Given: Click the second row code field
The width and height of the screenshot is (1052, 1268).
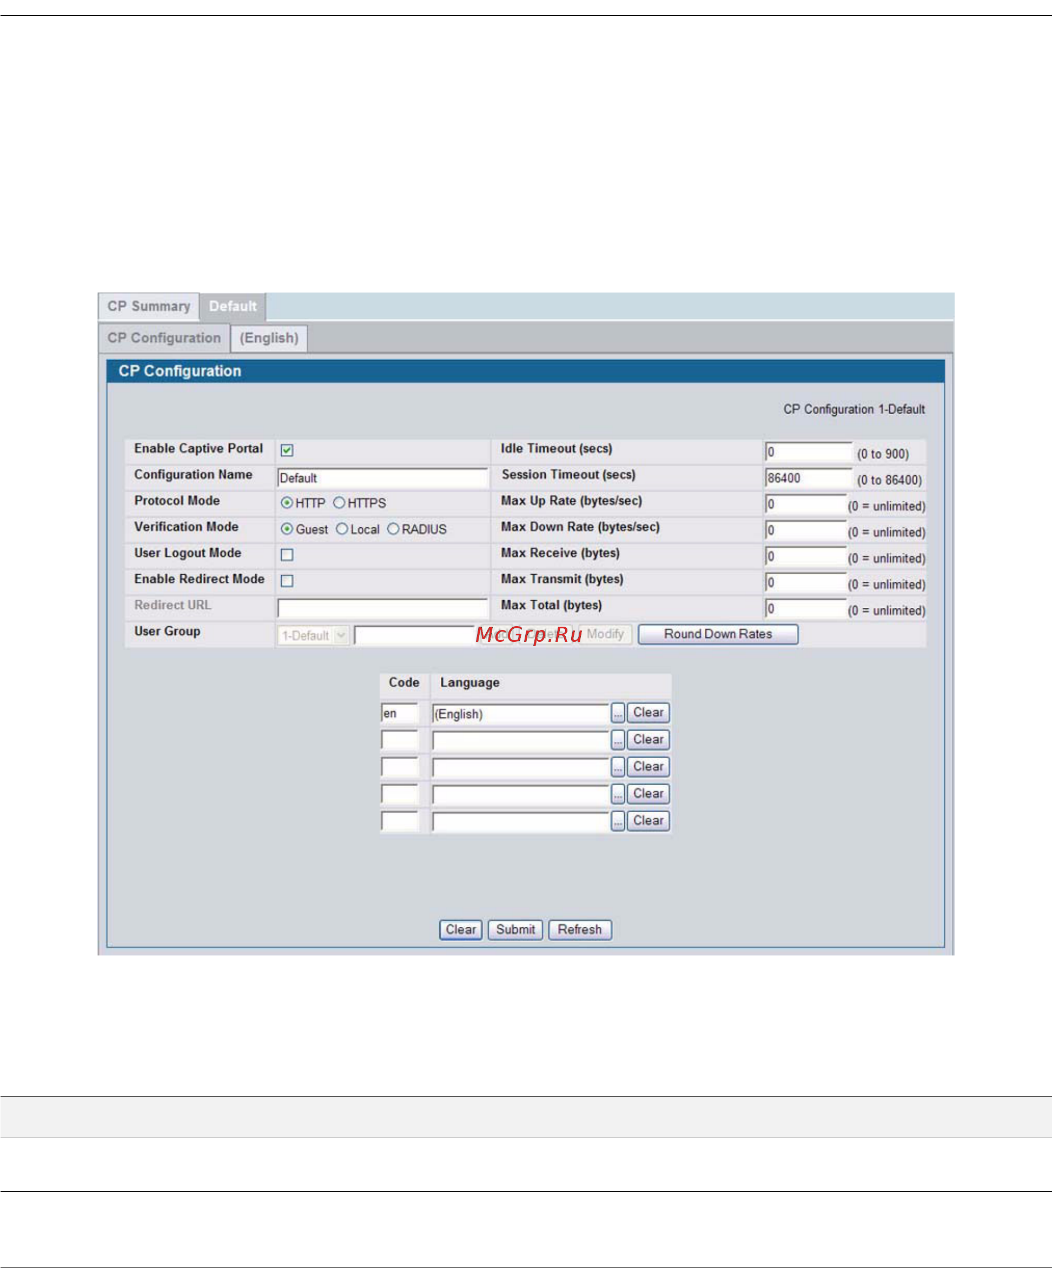Looking at the screenshot, I should click(x=400, y=740).
